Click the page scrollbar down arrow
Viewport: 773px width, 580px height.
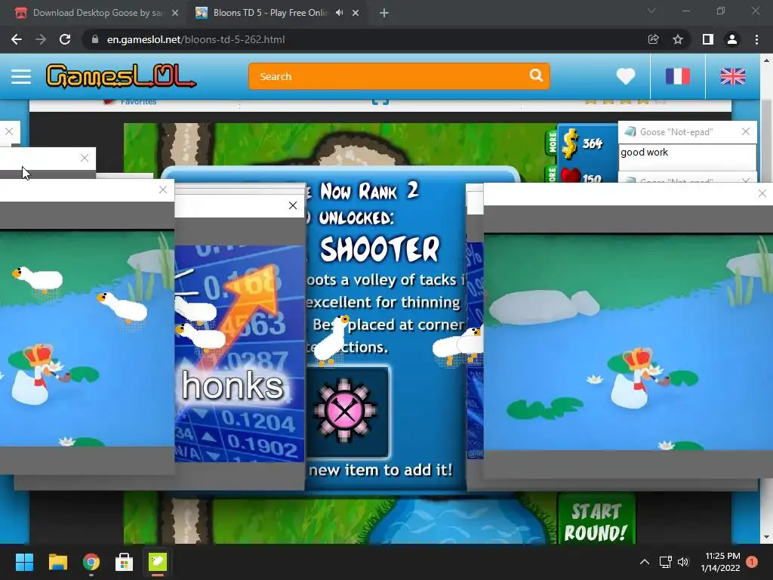767,537
